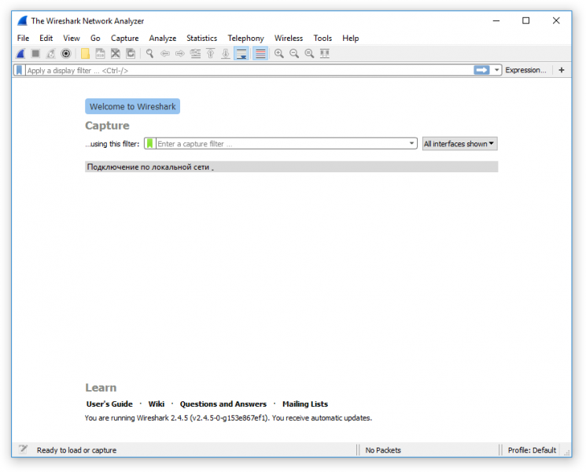The height and width of the screenshot is (472, 586).
Task: Open the Questions and Answers link
Action: click(223, 404)
